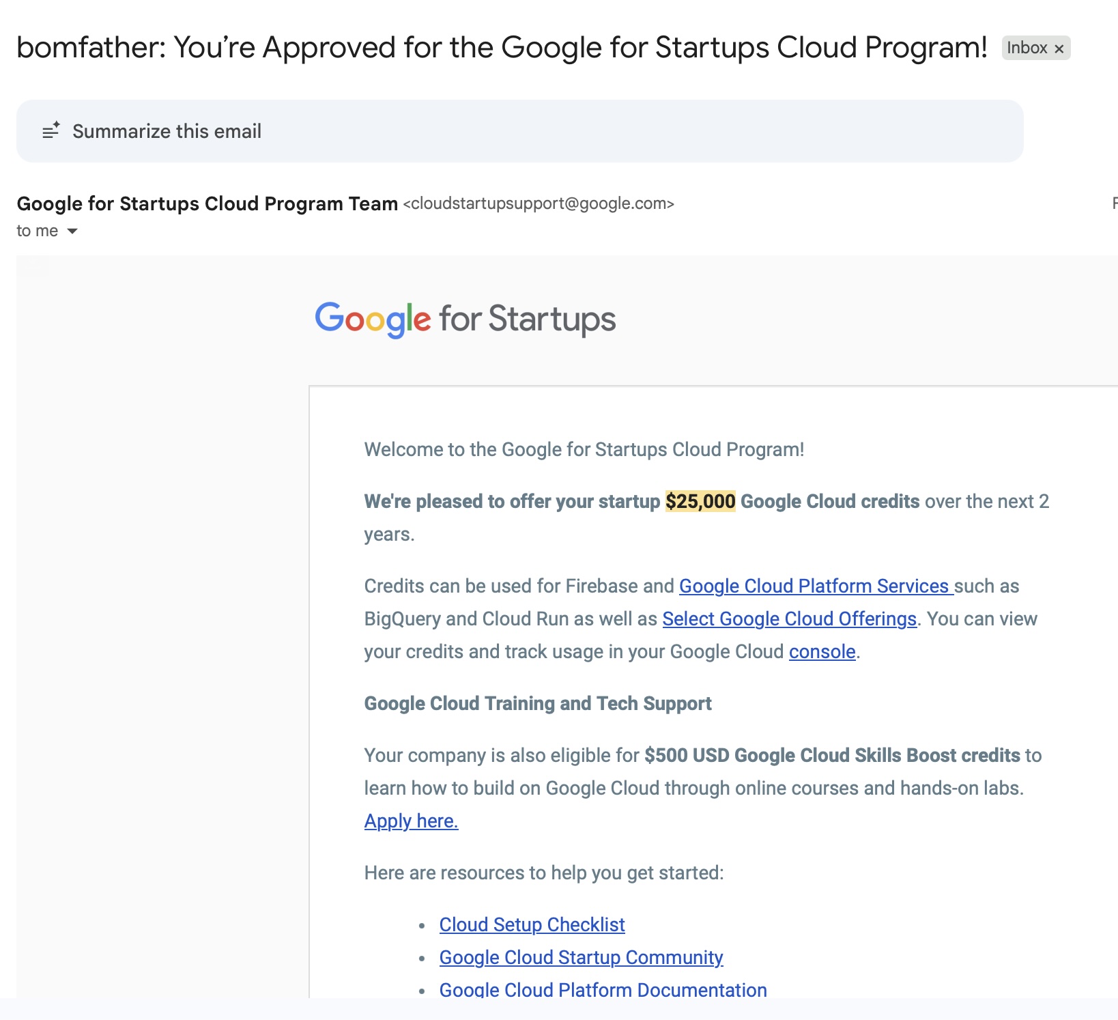
Task: Click the arrows icon beside Summarize this email
Action: coord(52,130)
